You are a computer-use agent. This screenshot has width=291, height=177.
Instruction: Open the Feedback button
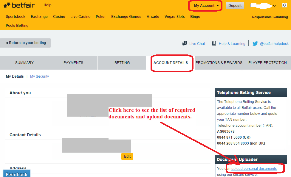click(17, 173)
